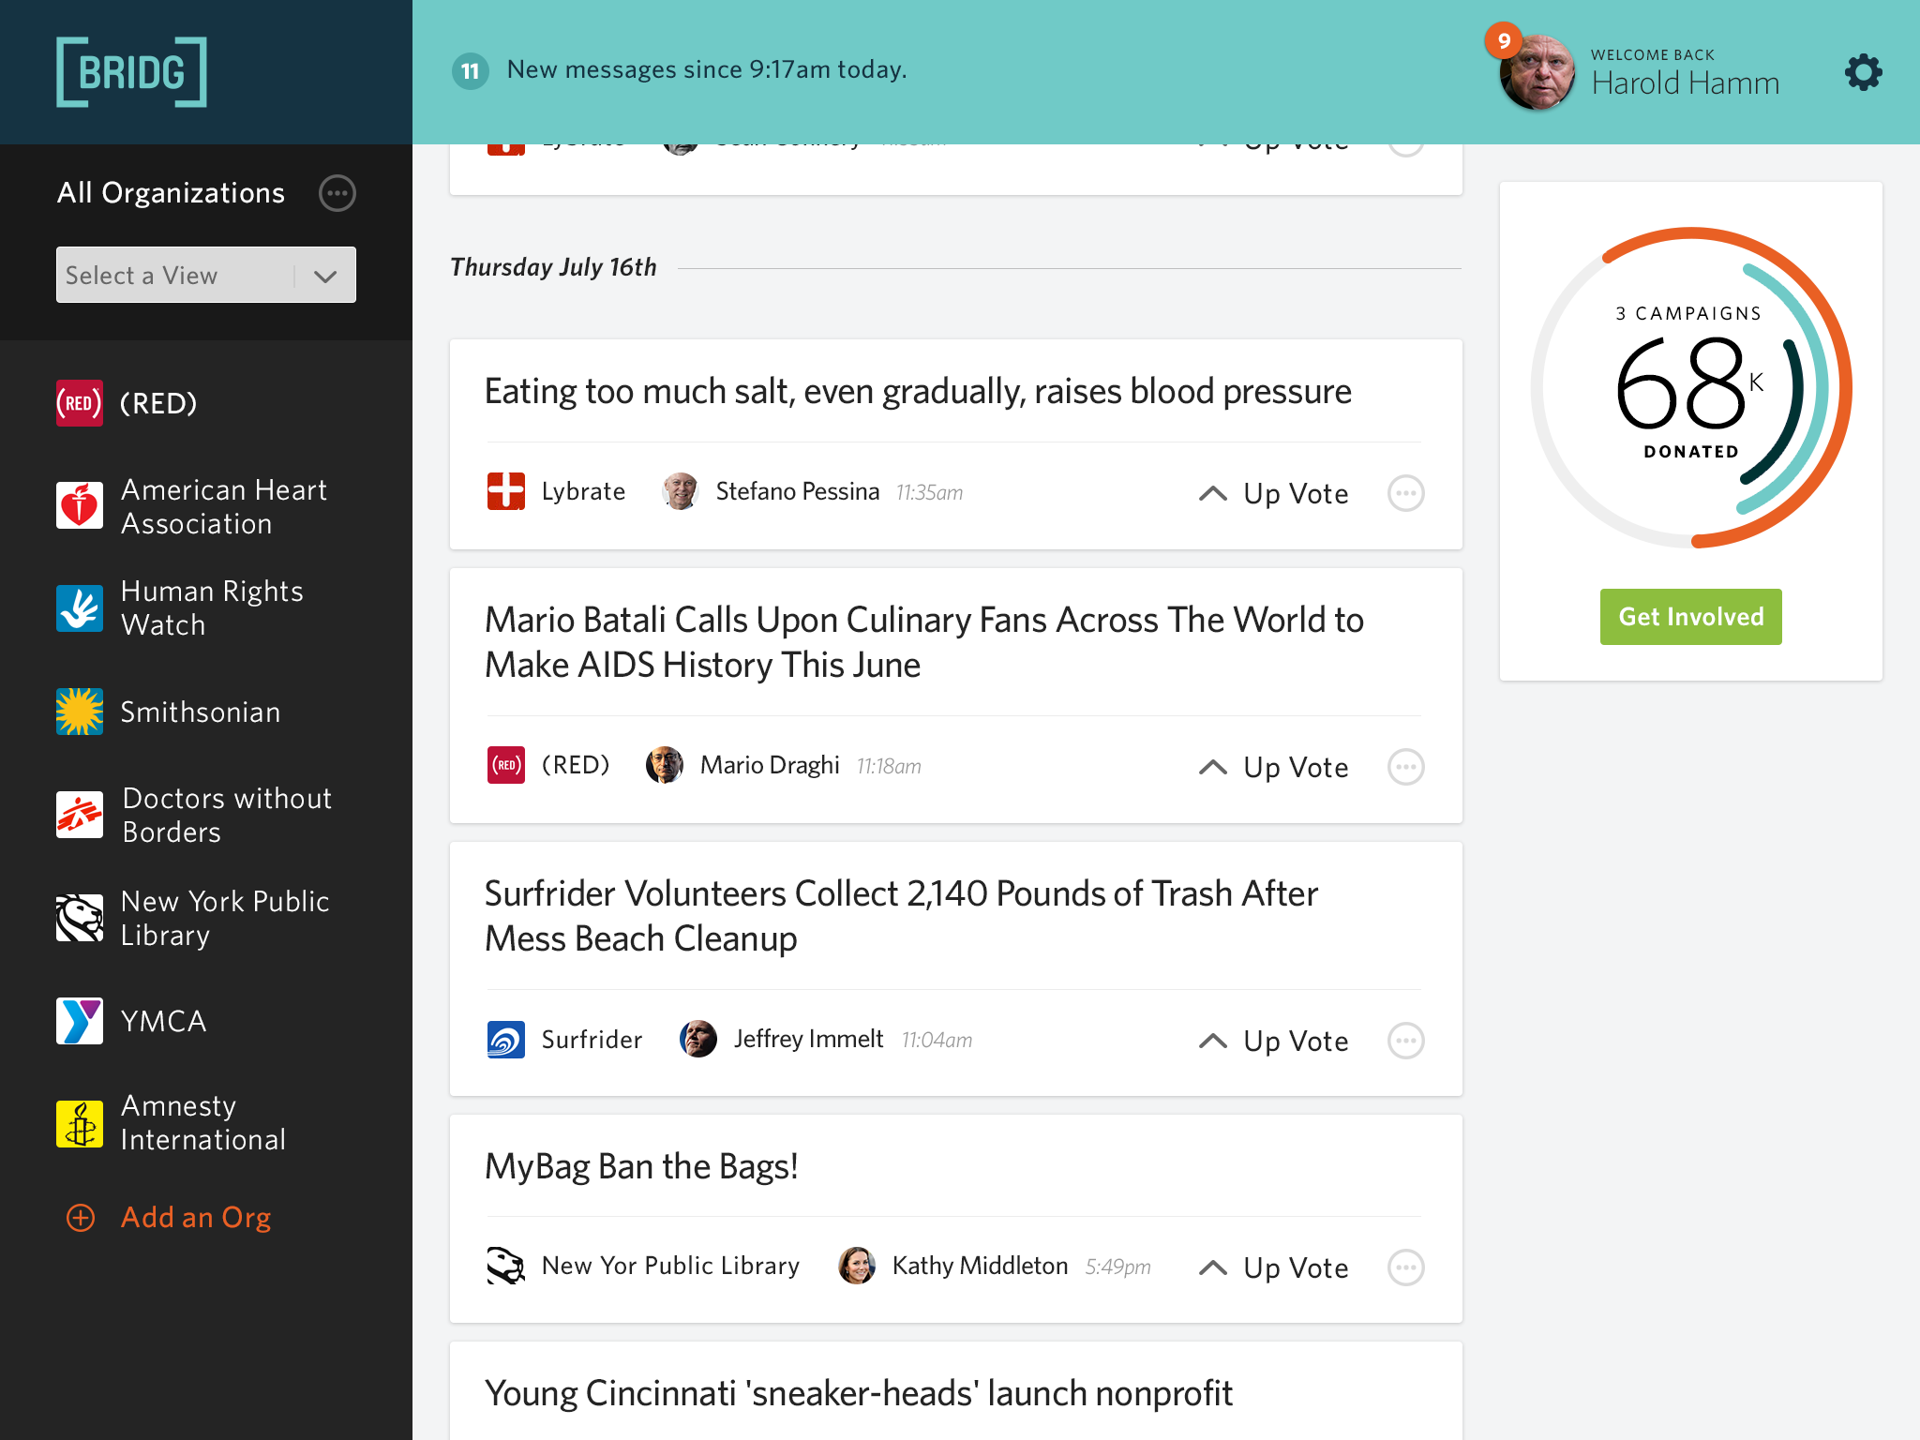Screen dimensions: 1920x1440
Task: Up Vote the MyBag Ban the Bags post
Action: pyautogui.click(x=1274, y=1267)
